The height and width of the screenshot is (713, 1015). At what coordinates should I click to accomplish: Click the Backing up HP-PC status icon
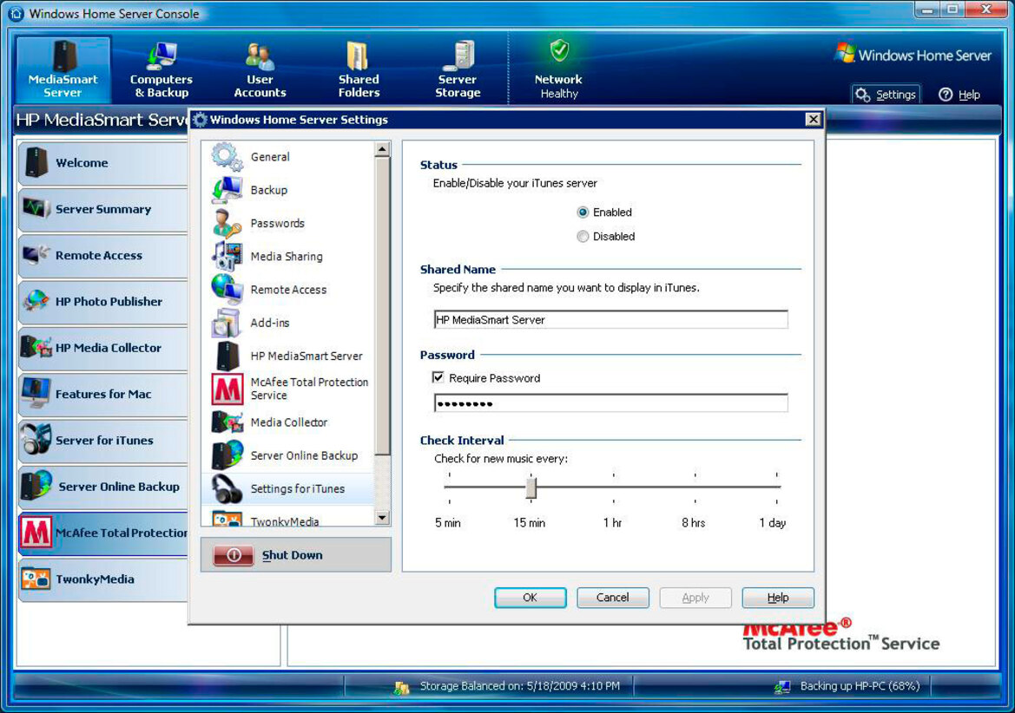(782, 686)
